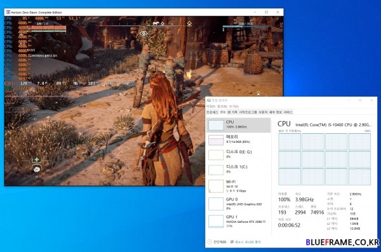The width and height of the screenshot is (381, 252).
Task: Click the eye focus icon in game HUD
Action: coord(144,33)
